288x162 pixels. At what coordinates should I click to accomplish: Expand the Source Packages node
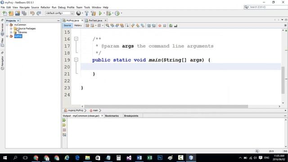[x=11, y=28]
